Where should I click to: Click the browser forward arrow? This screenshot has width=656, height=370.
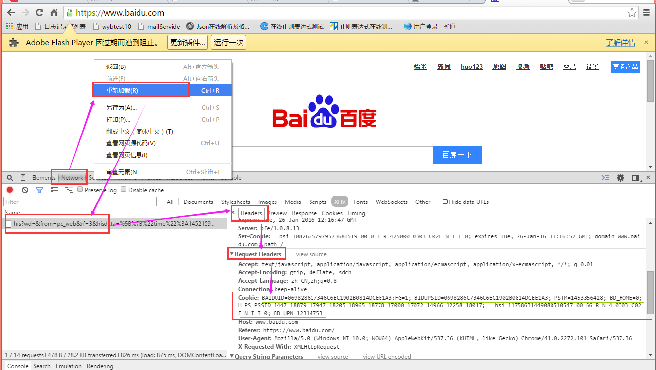click(x=25, y=12)
